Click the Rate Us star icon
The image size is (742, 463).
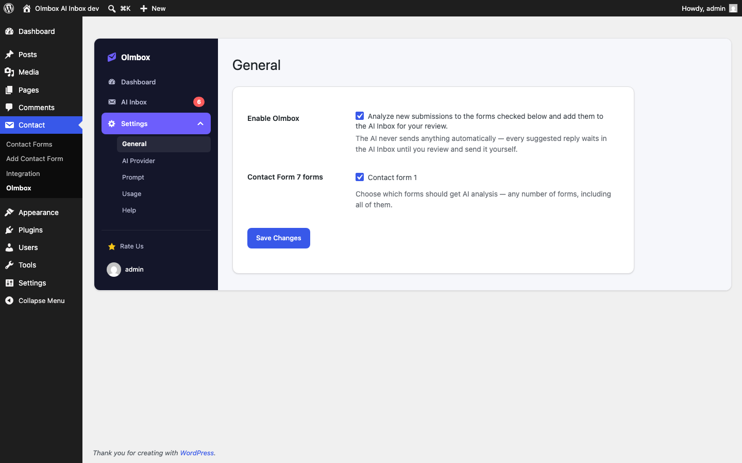pyautogui.click(x=112, y=246)
